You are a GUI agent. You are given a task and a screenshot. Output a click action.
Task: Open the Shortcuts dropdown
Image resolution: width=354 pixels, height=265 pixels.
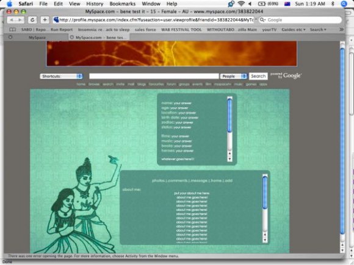tap(61, 76)
